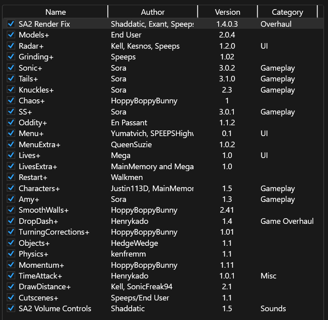Select the Characters+ mod row
Image resolution: width=328 pixels, height=320 pixels.
point(163,188)
